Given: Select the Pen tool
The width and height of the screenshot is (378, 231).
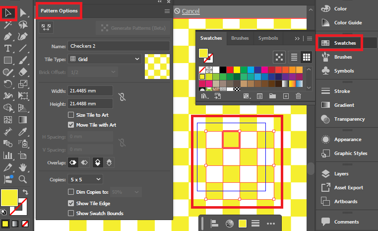Looking at the screenshot, I should click(8, 36).
